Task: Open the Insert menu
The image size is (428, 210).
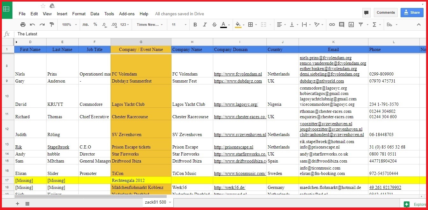Action: coord(62,14)
